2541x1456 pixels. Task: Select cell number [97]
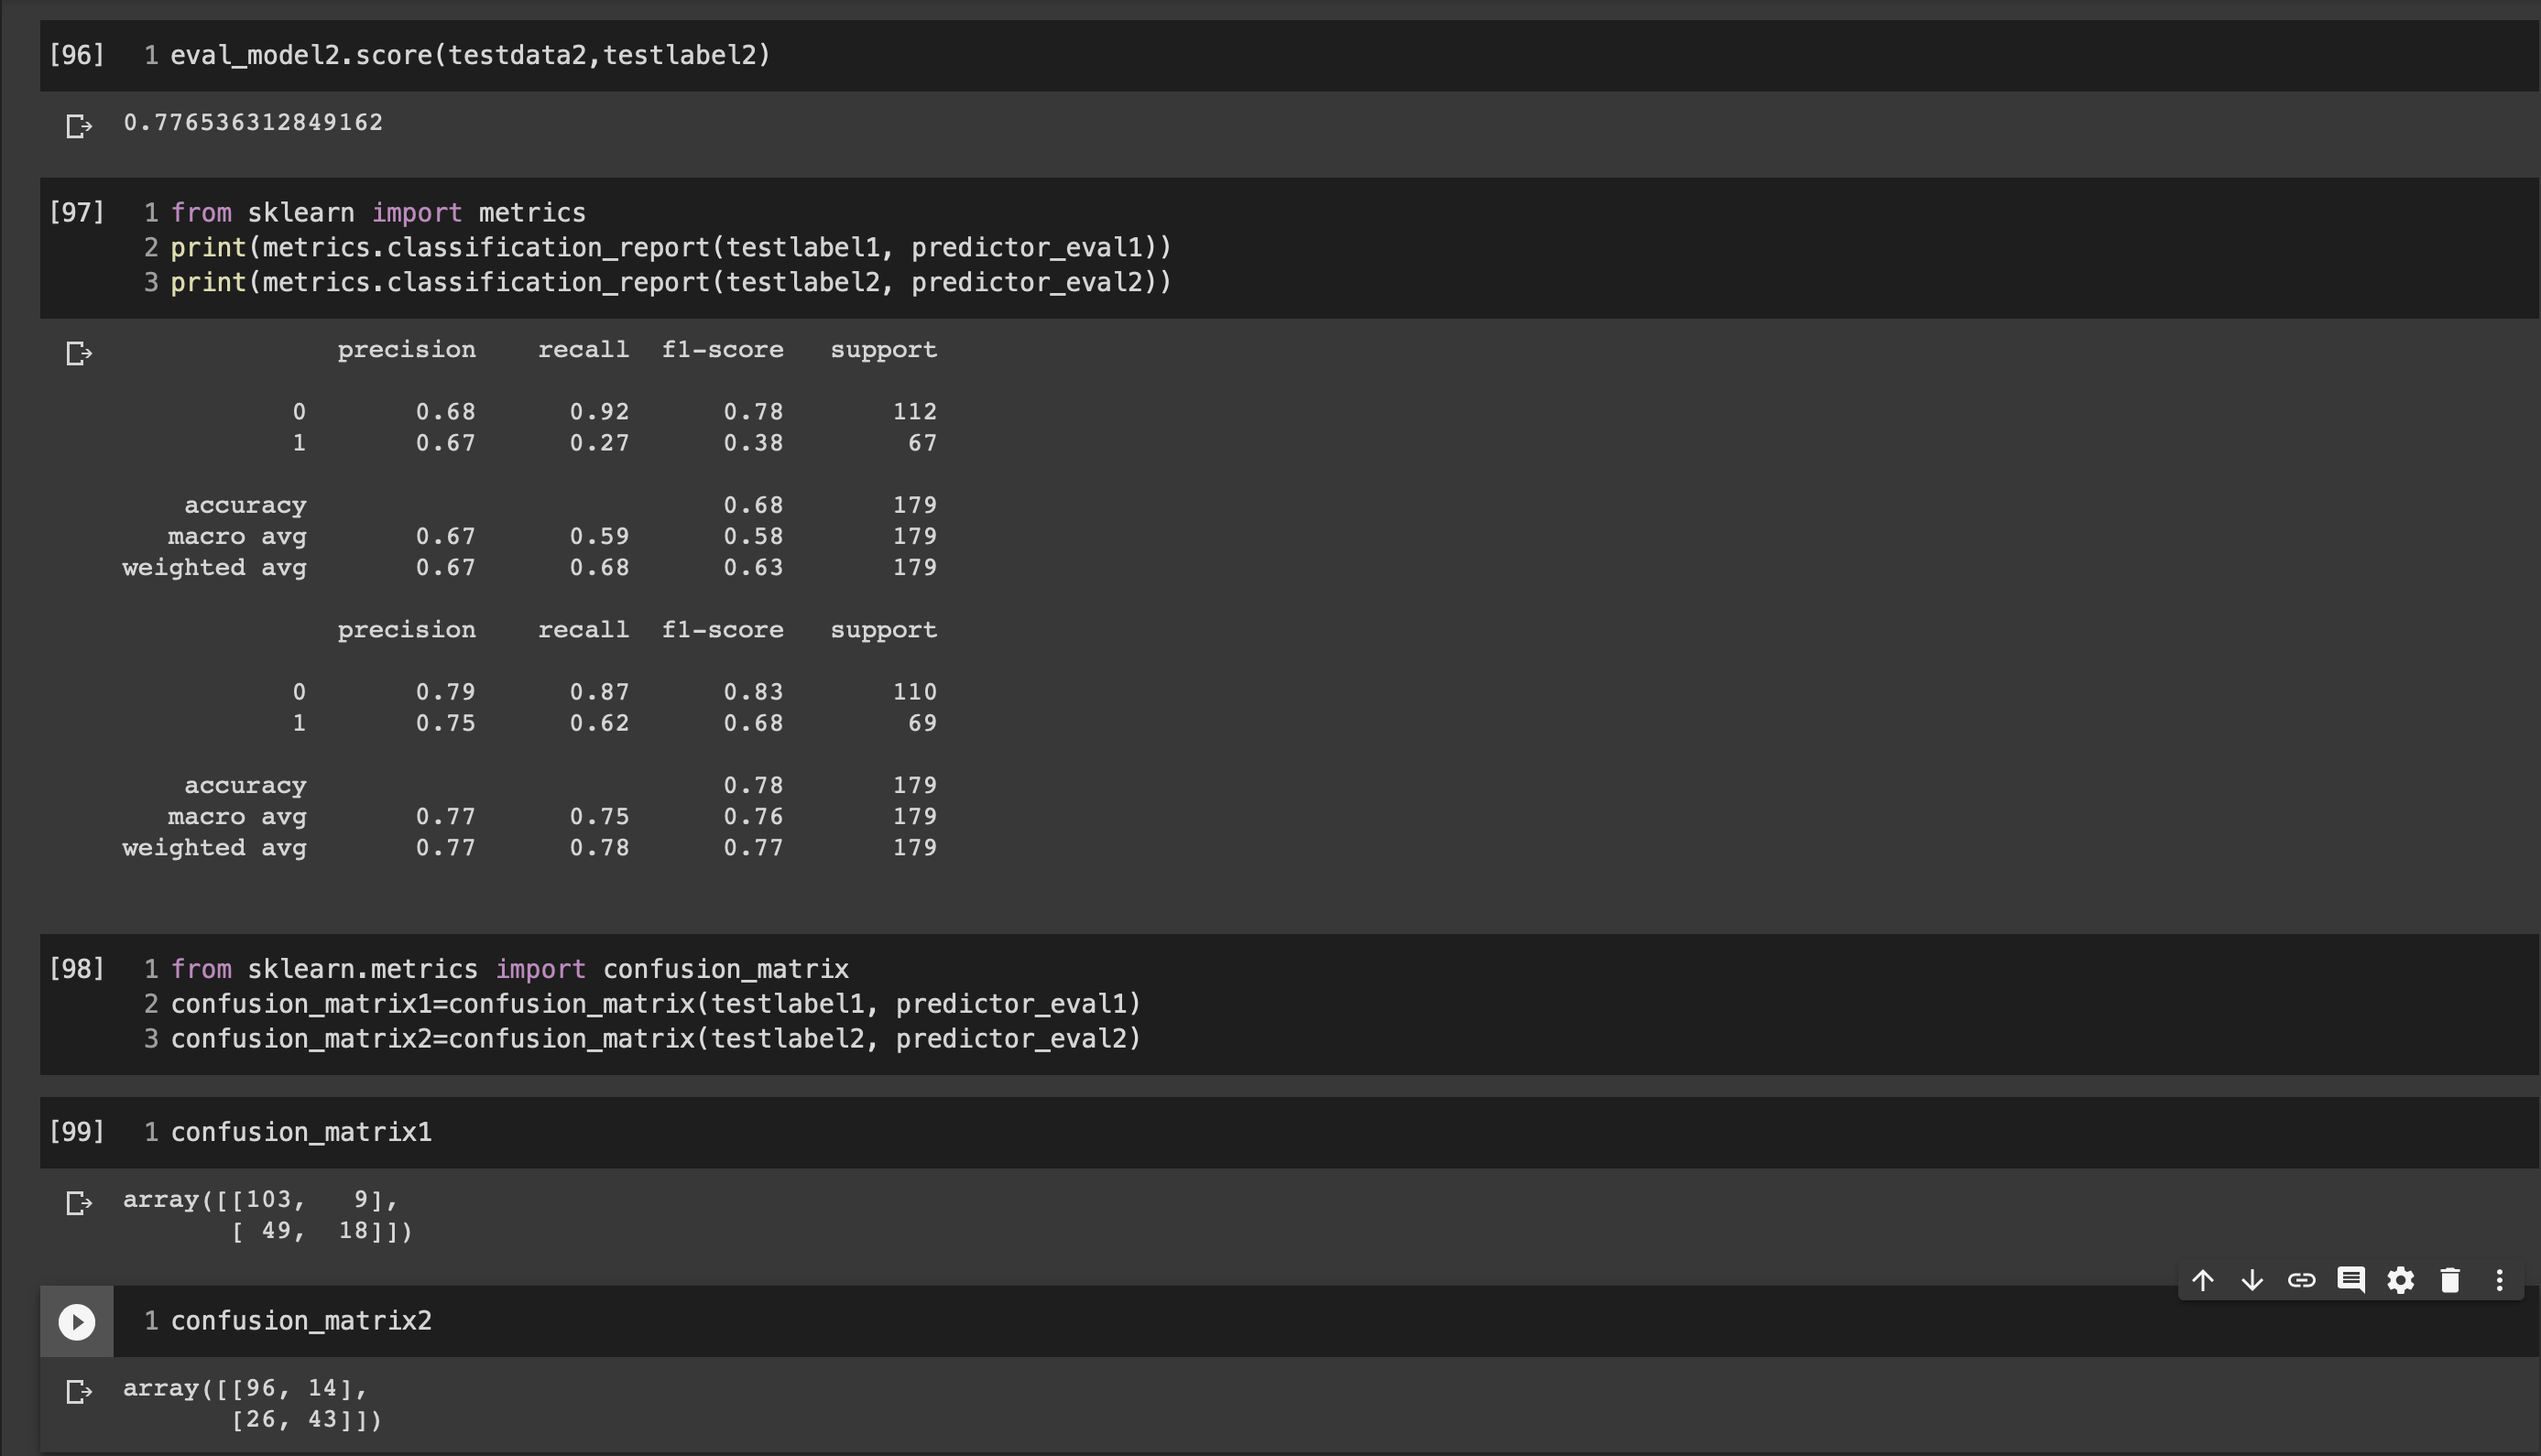77,213
